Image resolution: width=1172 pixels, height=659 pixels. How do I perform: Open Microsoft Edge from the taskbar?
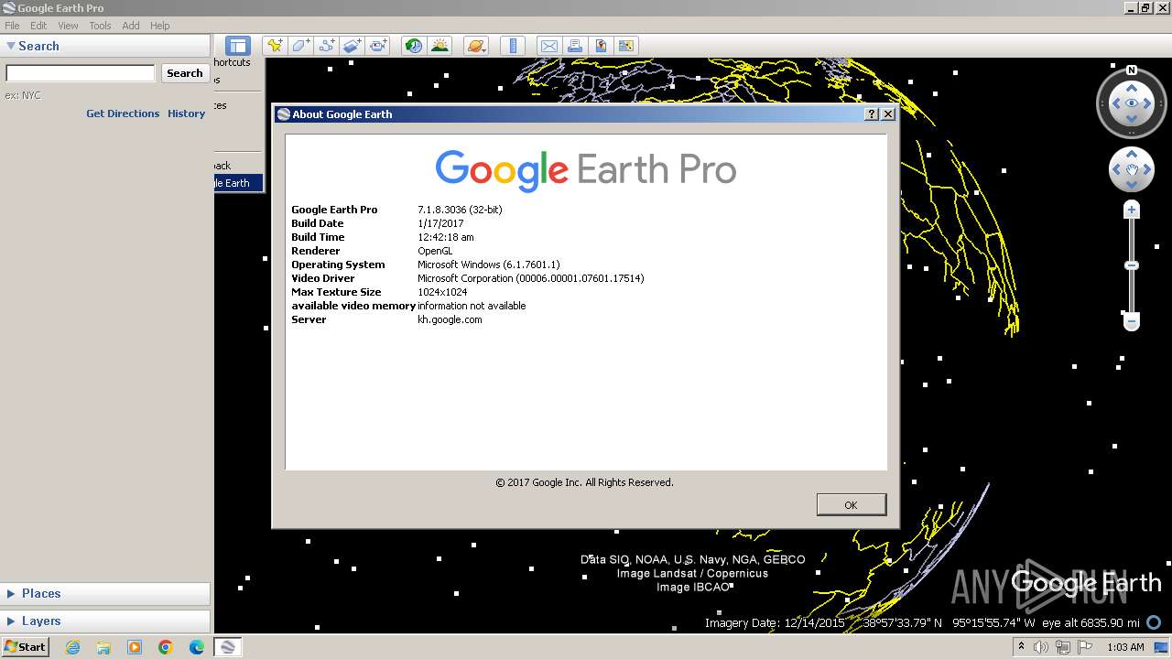point(197,647)
